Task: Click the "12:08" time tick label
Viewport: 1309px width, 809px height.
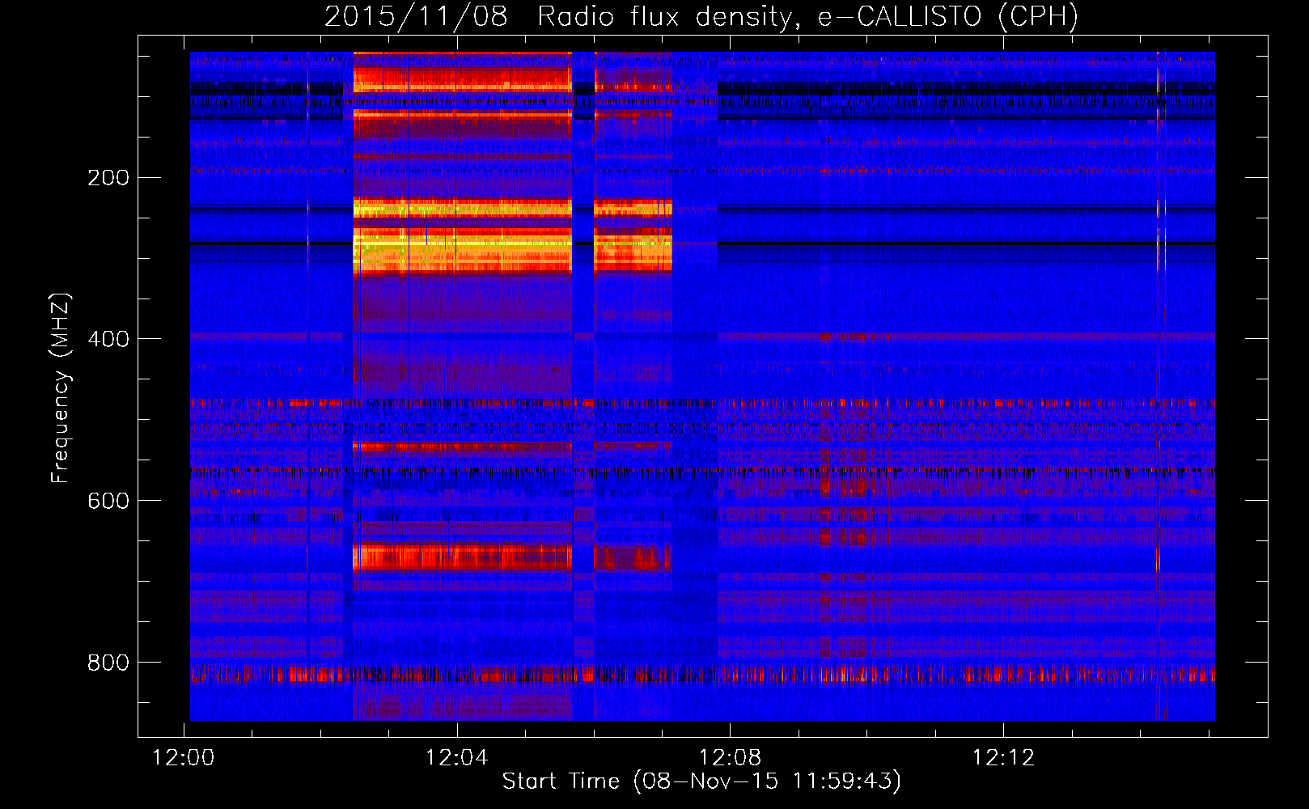Action: click(x=731, y=758)
